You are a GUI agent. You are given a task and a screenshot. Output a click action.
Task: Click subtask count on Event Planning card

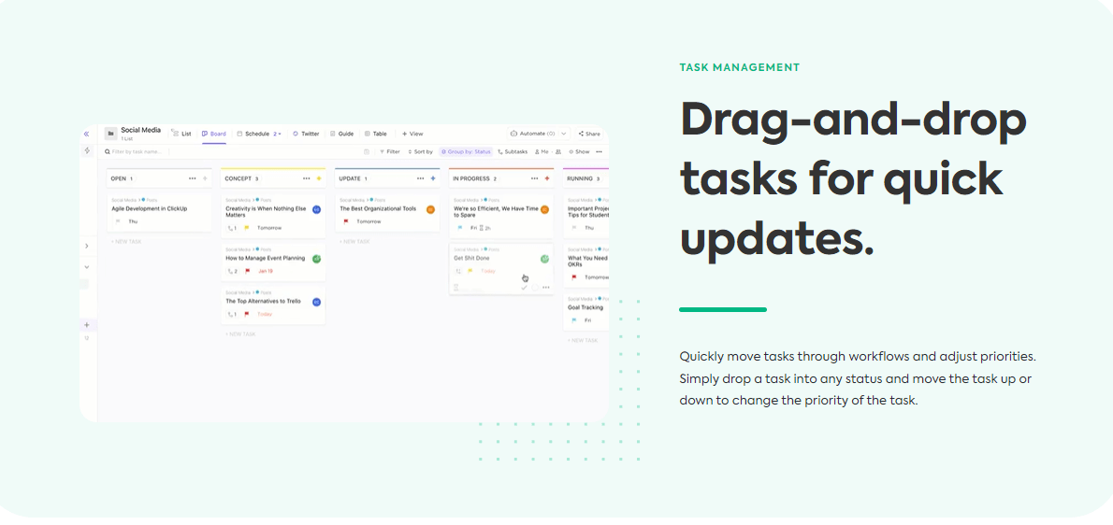(232, 271)
